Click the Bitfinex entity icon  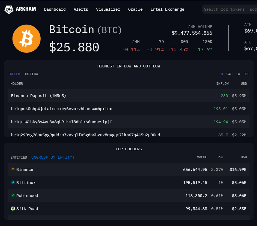[x=13, y=182]
